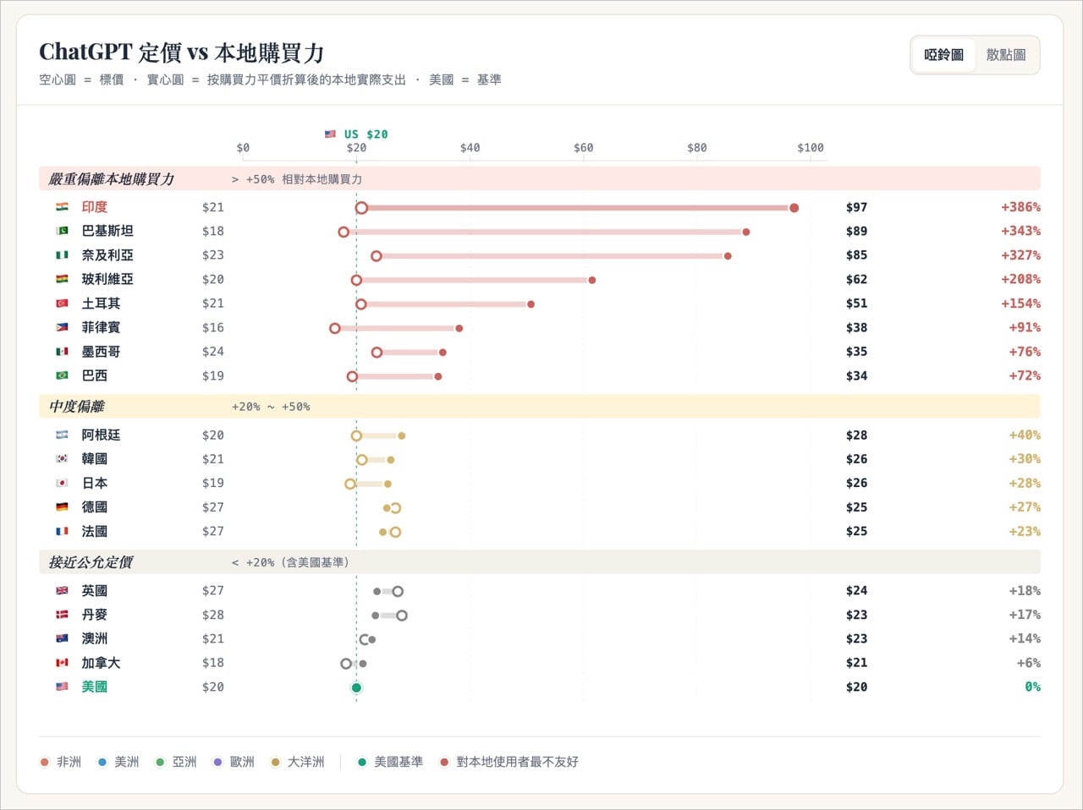Image resolution: width=1083 pixels, height=810 pixels.
Task: Click the US flag beside 美國 row
Action: (62, 687)
